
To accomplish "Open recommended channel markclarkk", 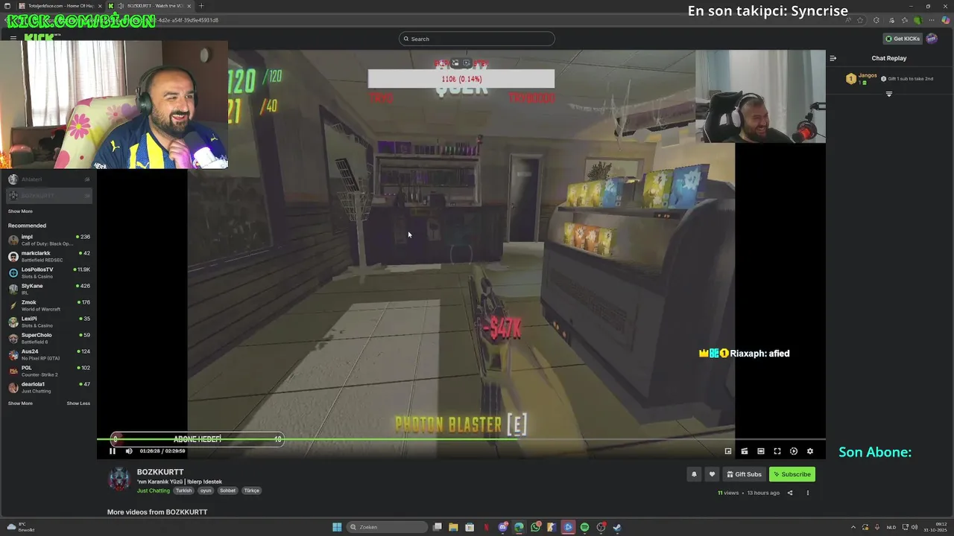I will (48, 256).
